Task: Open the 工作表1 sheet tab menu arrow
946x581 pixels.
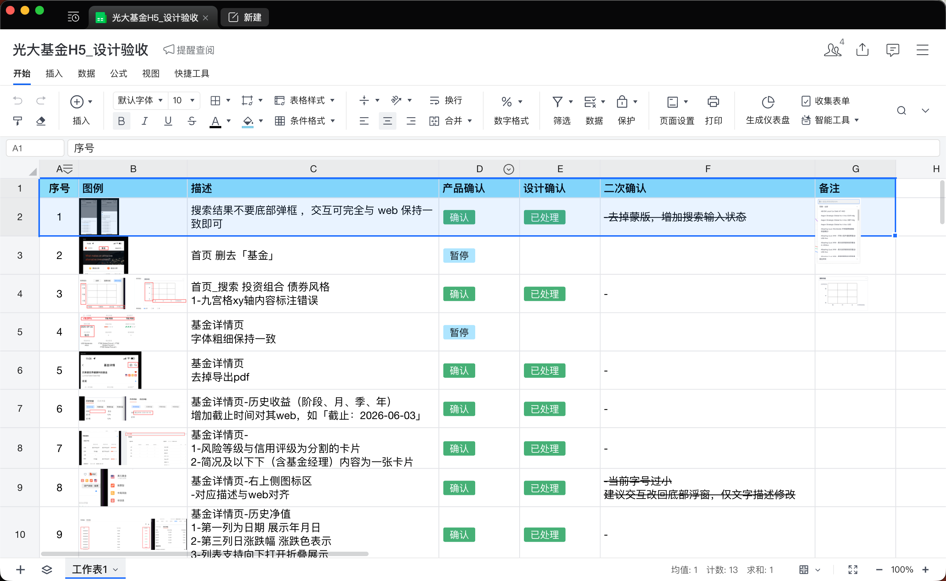Action: [x=116, y=570]
